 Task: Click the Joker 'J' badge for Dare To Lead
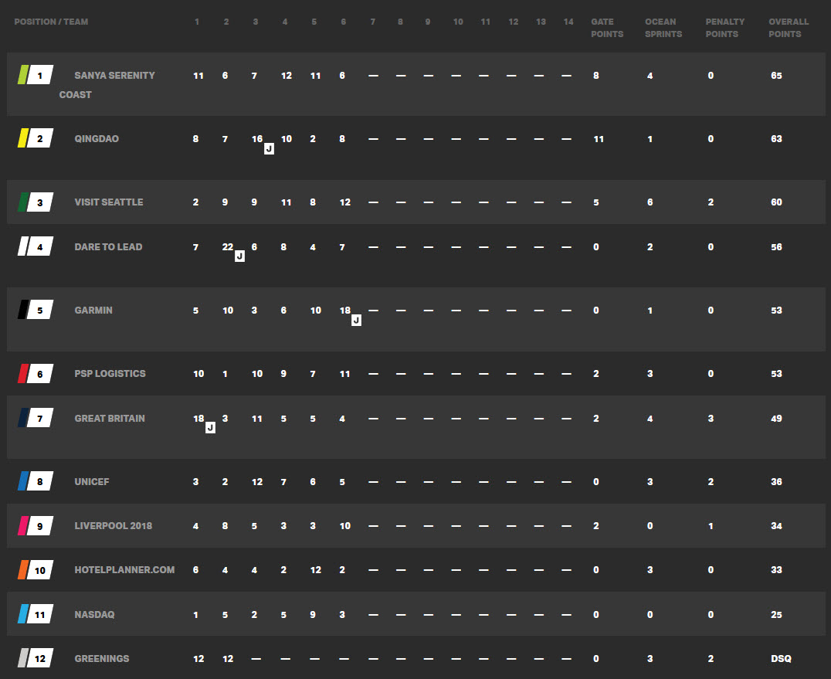point(239,256)
